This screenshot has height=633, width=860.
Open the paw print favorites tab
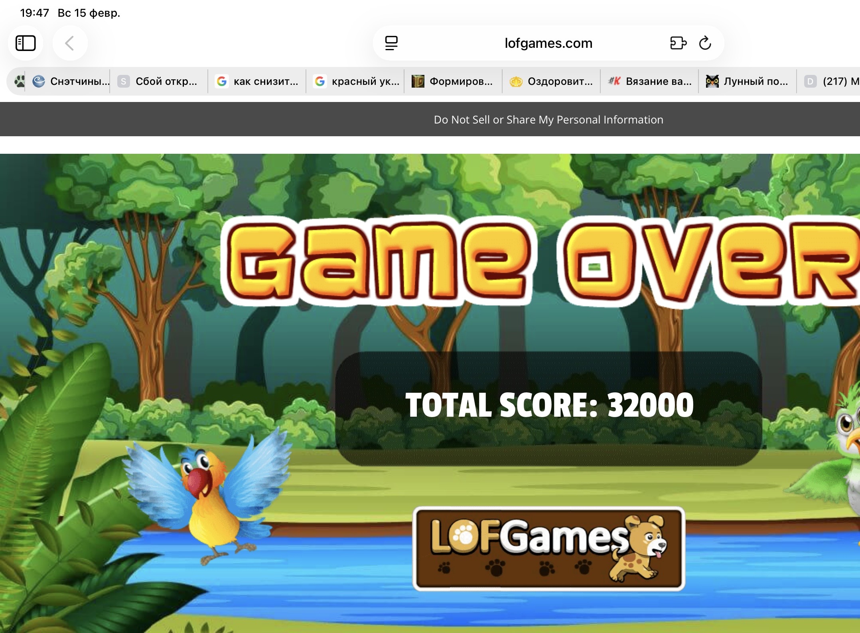coord(19,81)
